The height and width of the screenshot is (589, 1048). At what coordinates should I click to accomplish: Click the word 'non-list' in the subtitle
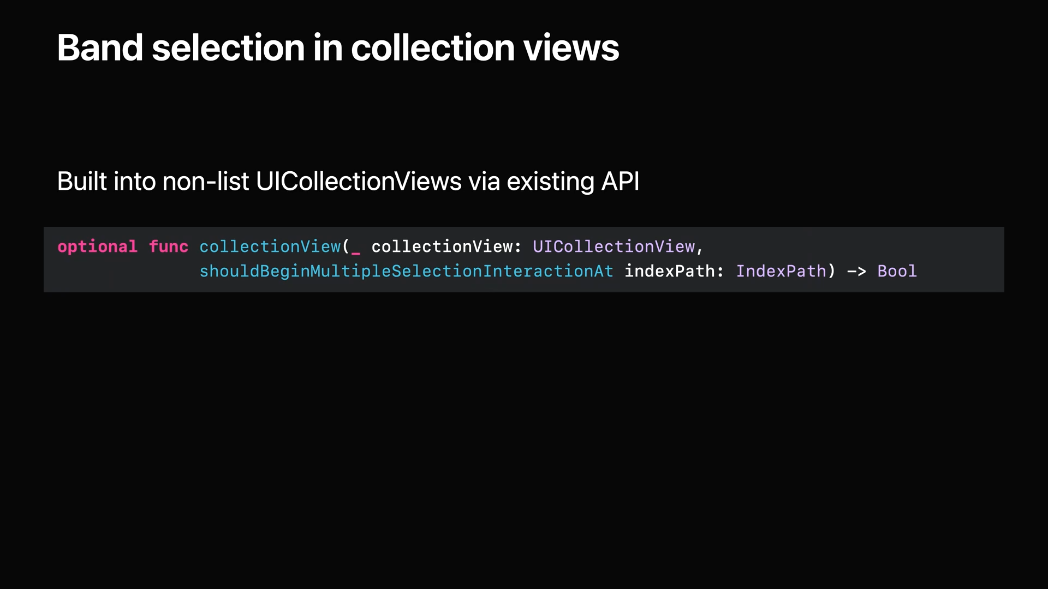(206, 181)
